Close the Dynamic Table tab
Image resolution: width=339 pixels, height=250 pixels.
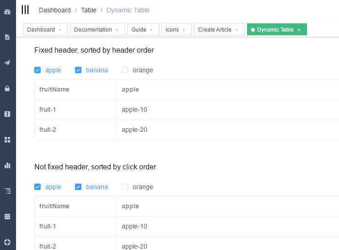(x=299, y=30)
